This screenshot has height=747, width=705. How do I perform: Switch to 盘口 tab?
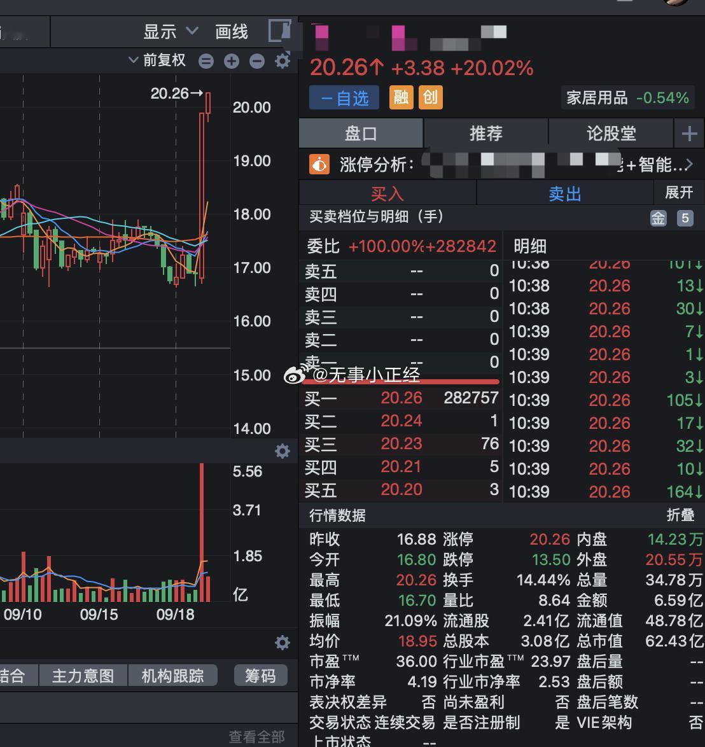coord(361,134)
